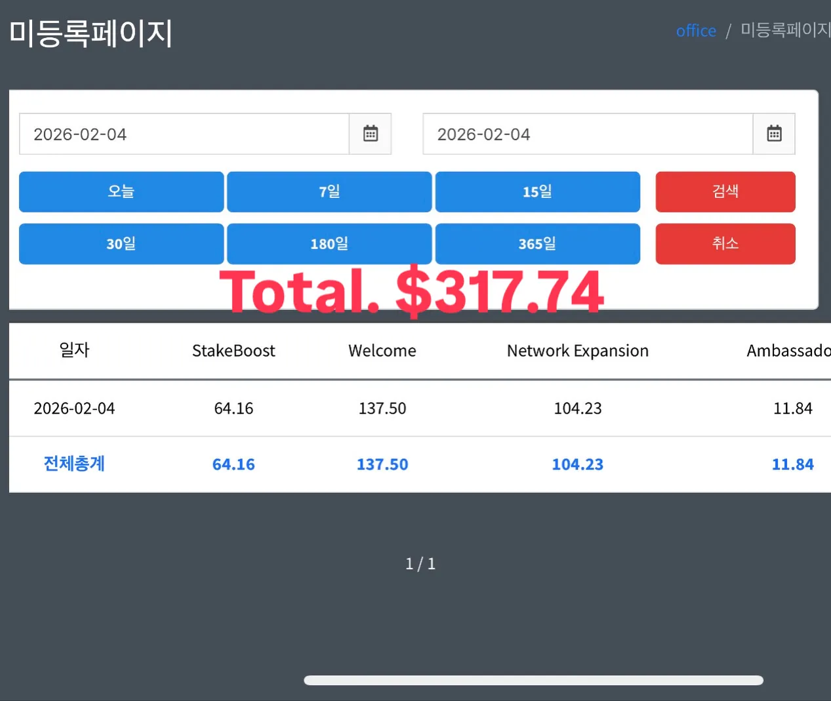The width and height of the screenshot is (831, 701).
Task: Click the start date input showing 2026-02-04
Action: click(184, 134)
